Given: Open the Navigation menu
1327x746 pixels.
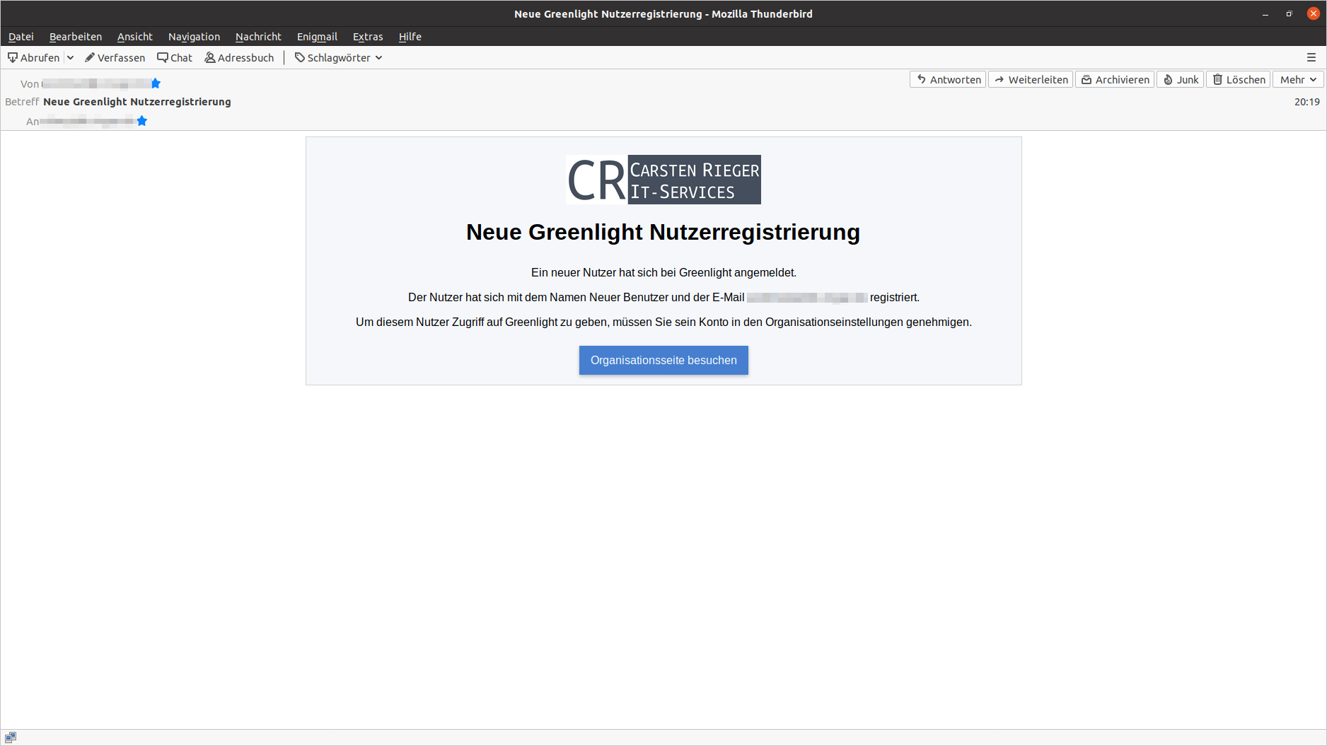Looking at the screenshot, I should point(194,37).
